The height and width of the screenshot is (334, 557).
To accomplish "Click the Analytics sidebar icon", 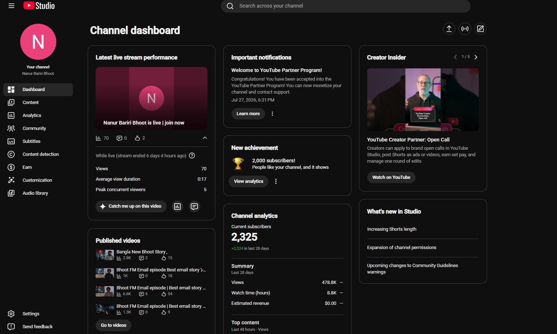I will click(x=11, y=116).
